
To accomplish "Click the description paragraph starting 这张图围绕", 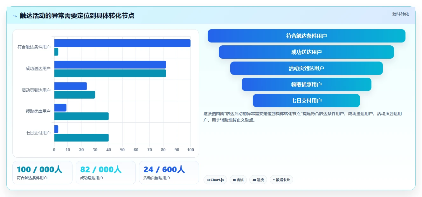I will (303, 117).
